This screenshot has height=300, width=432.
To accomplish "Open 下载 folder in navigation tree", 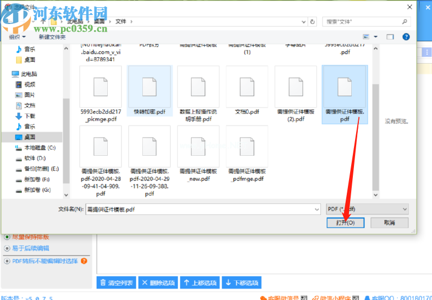I will click(29, 116).
